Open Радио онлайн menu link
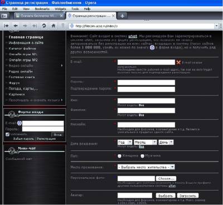The width and height of the screenshot is (223, 205). click(x=21, y=71)
